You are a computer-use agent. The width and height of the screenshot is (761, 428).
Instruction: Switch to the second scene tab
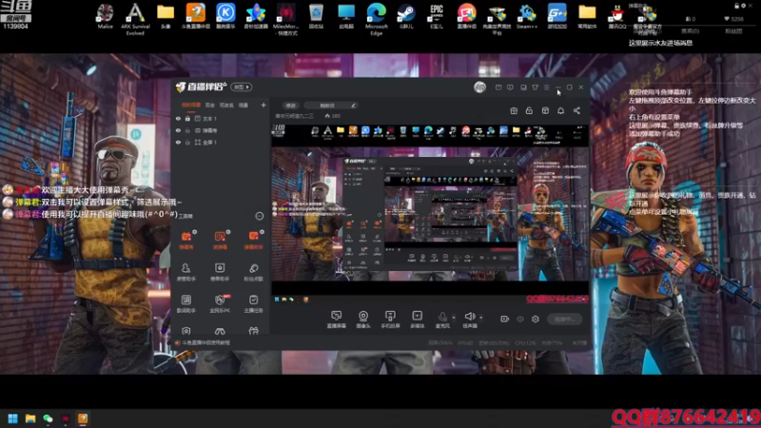(209, 105)
